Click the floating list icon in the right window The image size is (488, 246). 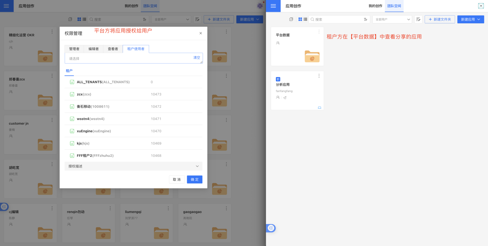pyautogui.click(x=271, y=228)
